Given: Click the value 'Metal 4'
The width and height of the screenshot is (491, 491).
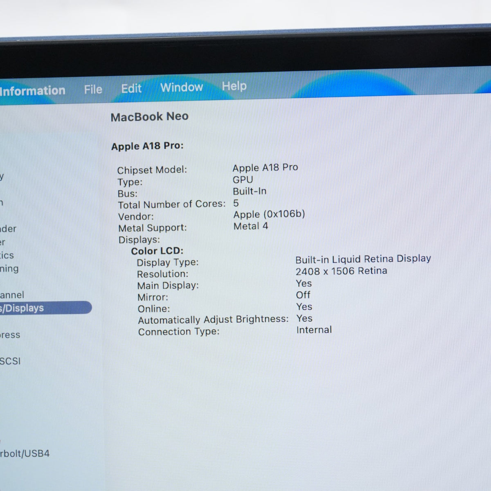Looking at the screenshot, I should click(x=251, y=226).
